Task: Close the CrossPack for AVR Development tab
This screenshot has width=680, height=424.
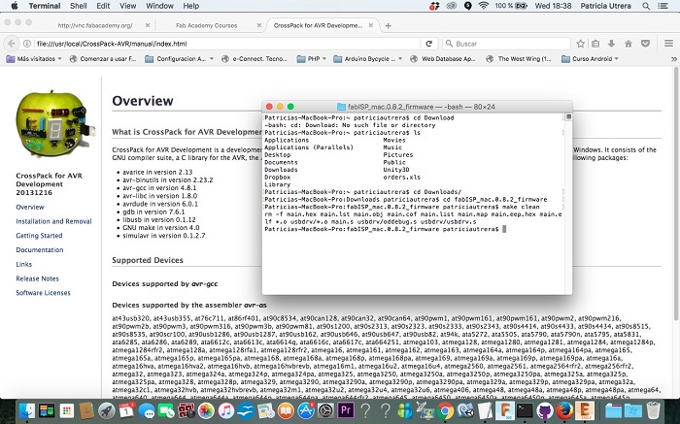Action: [371, 25]
